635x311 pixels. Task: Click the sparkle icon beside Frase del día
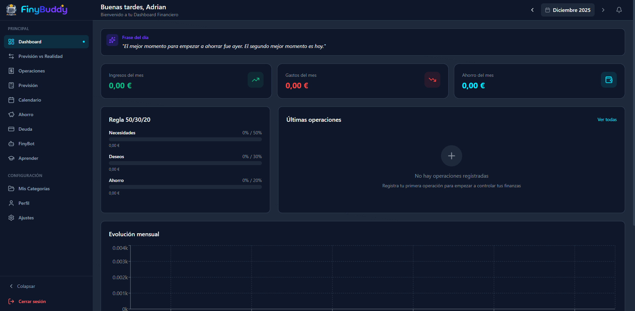112,40
